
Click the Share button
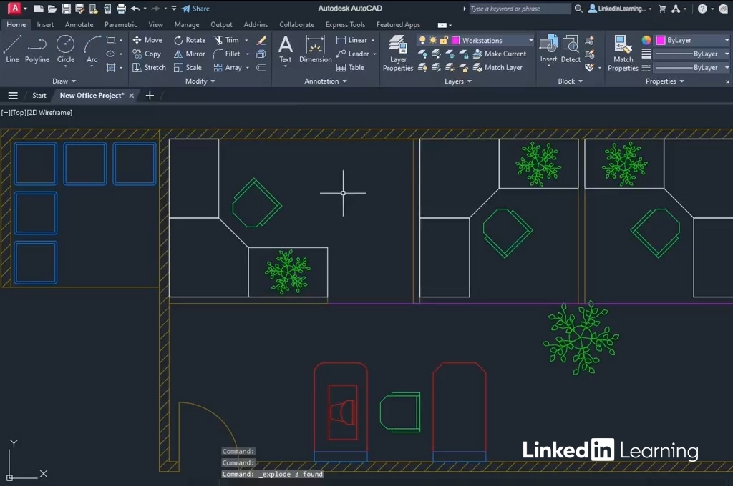pos(195,9)
